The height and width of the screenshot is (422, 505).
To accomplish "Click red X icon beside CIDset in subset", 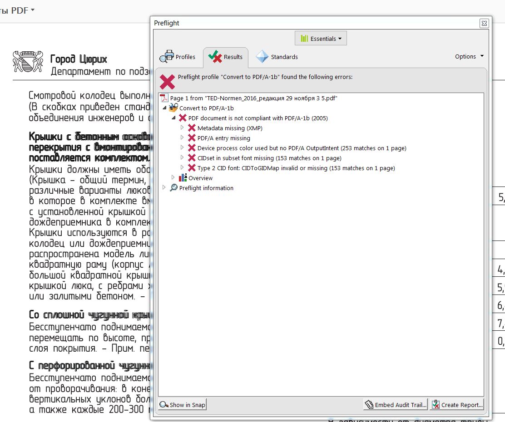I will (x=192, y=158).
